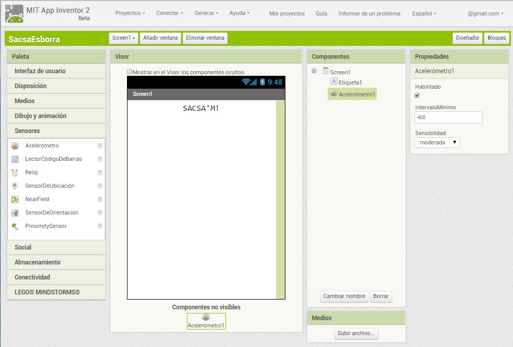Viewport: 513px width, 347px height.
Task: Toggle showing hidden components in the Visor
Action: coord(130,72)
